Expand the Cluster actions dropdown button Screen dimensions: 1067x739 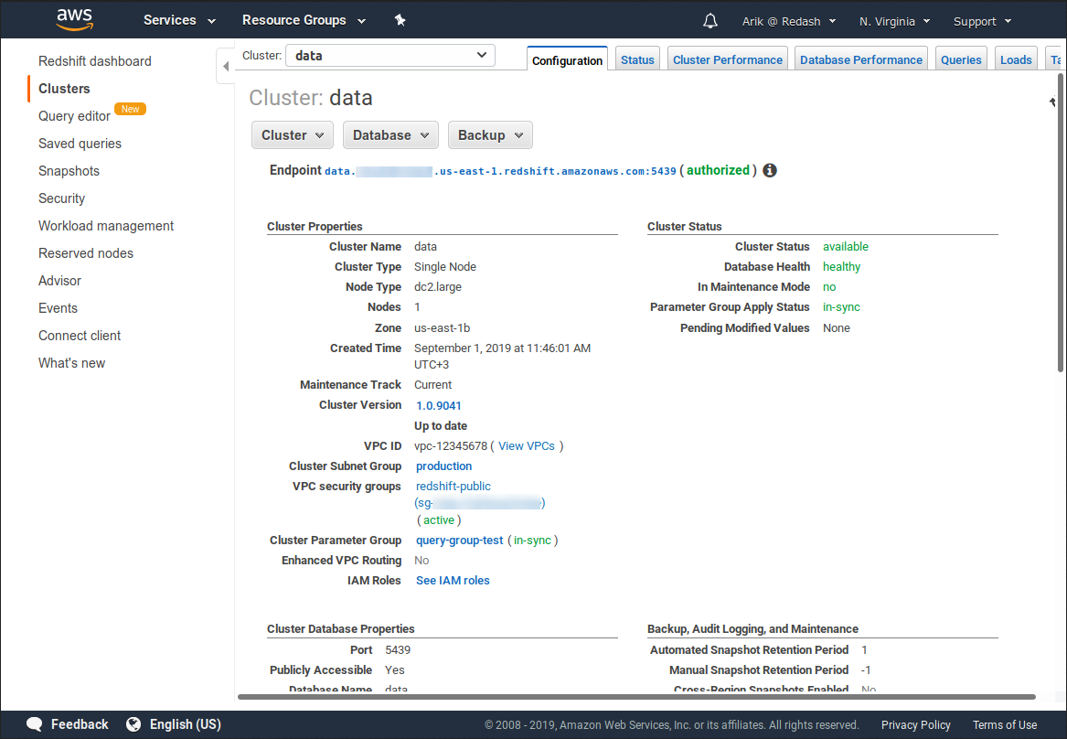(x=293, y=134)
